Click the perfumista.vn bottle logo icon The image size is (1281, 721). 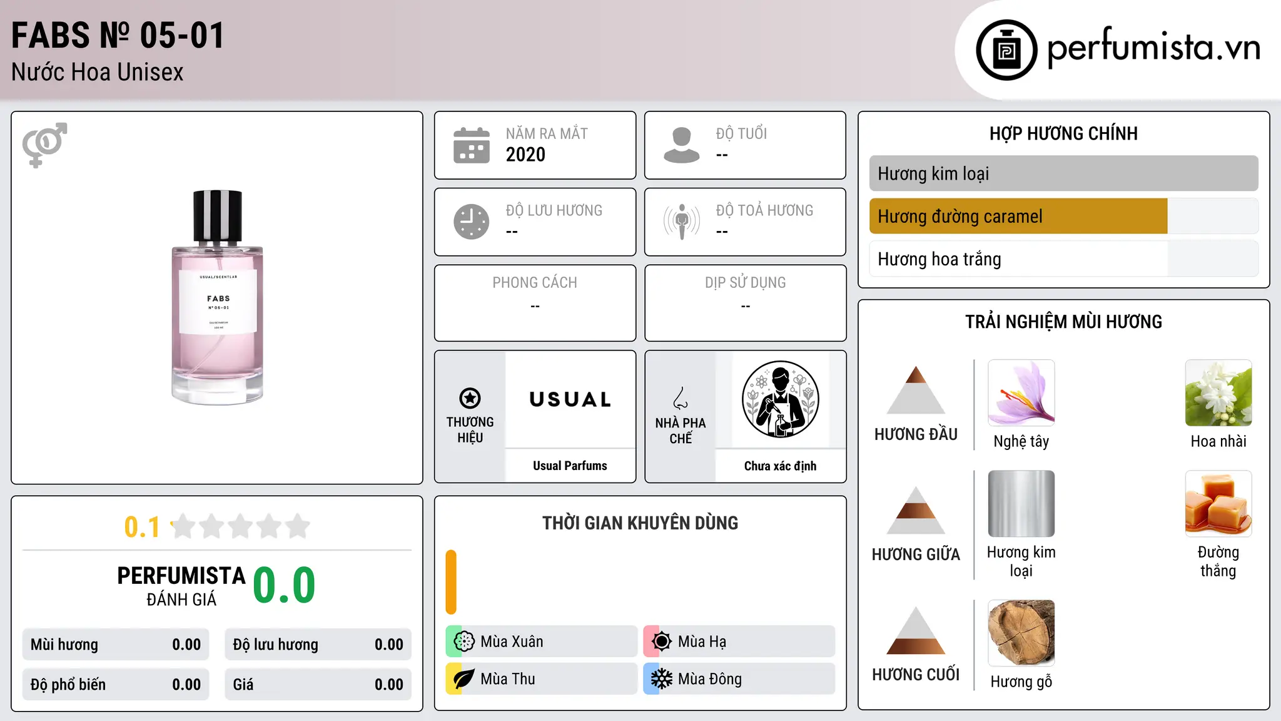point(1006,50)
